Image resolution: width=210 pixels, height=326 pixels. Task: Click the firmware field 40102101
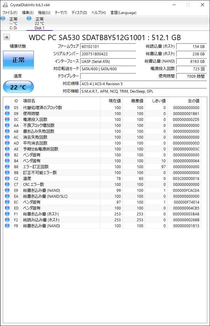108,46
